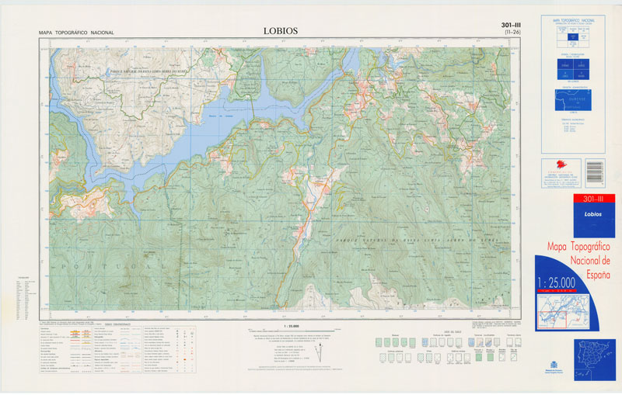Click the first green Bosque land-use swatch
622x395 pixels.
click(x=379, y=342)
